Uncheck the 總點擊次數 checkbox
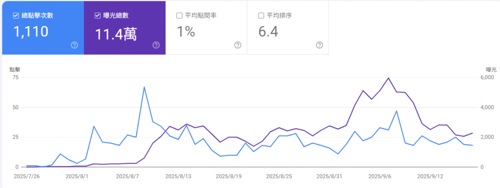 pyautogui.click(x=16, y=16)
